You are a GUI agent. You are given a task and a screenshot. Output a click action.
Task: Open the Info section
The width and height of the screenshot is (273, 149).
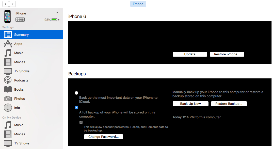coord(31,108)
